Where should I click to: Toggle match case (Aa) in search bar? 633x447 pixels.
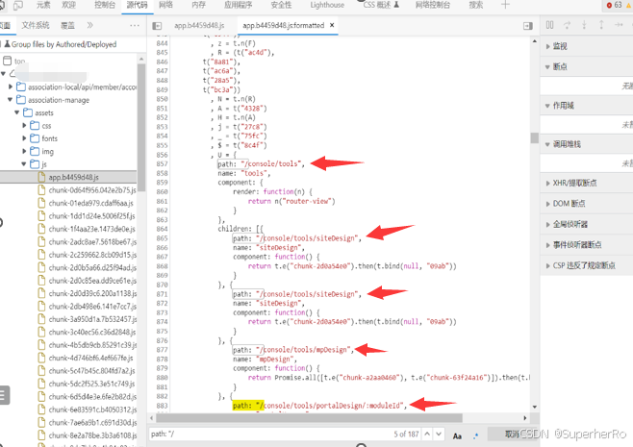click(457, 435)
